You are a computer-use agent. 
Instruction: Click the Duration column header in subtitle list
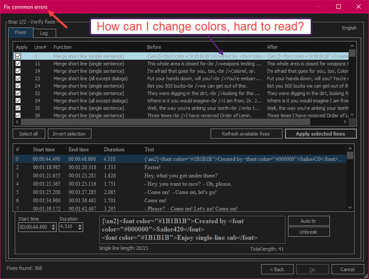tap(114, 150)
